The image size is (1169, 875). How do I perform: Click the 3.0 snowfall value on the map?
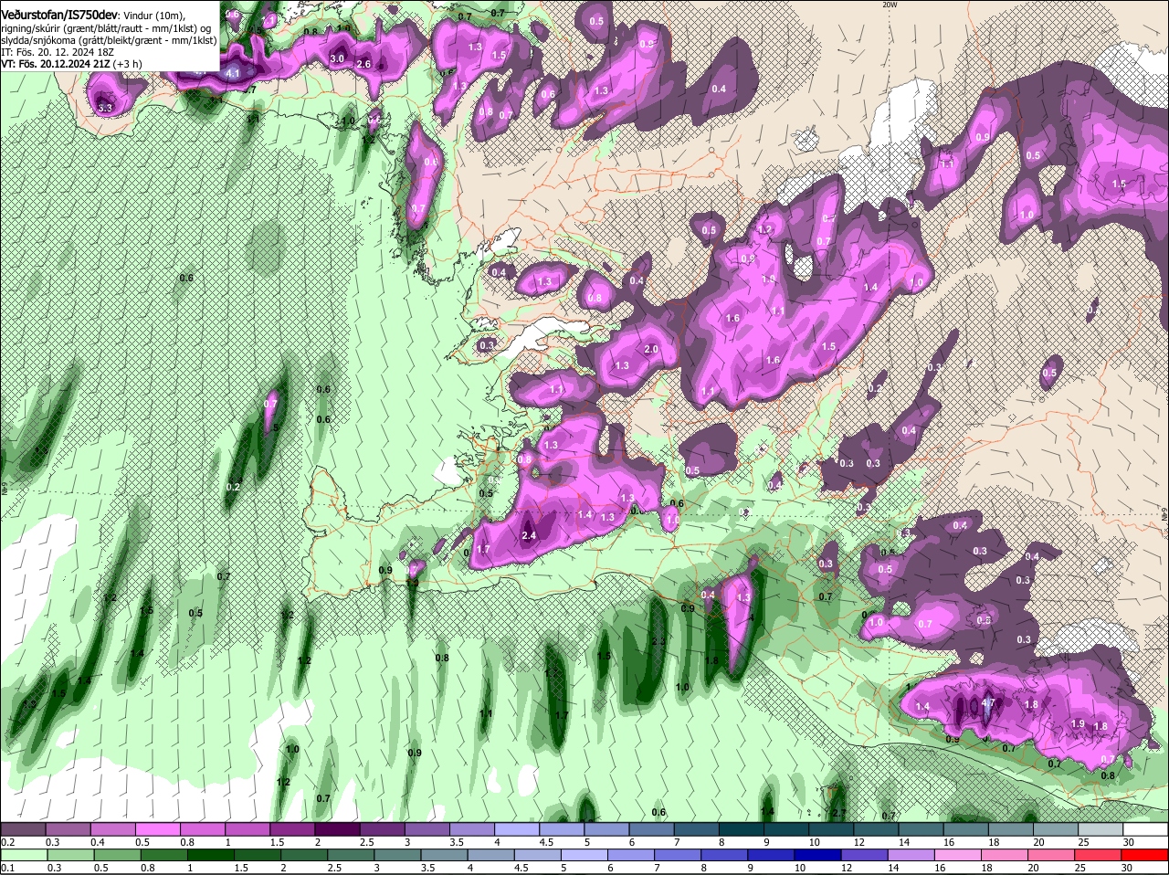pyautogui.click(x=337, y=58)
